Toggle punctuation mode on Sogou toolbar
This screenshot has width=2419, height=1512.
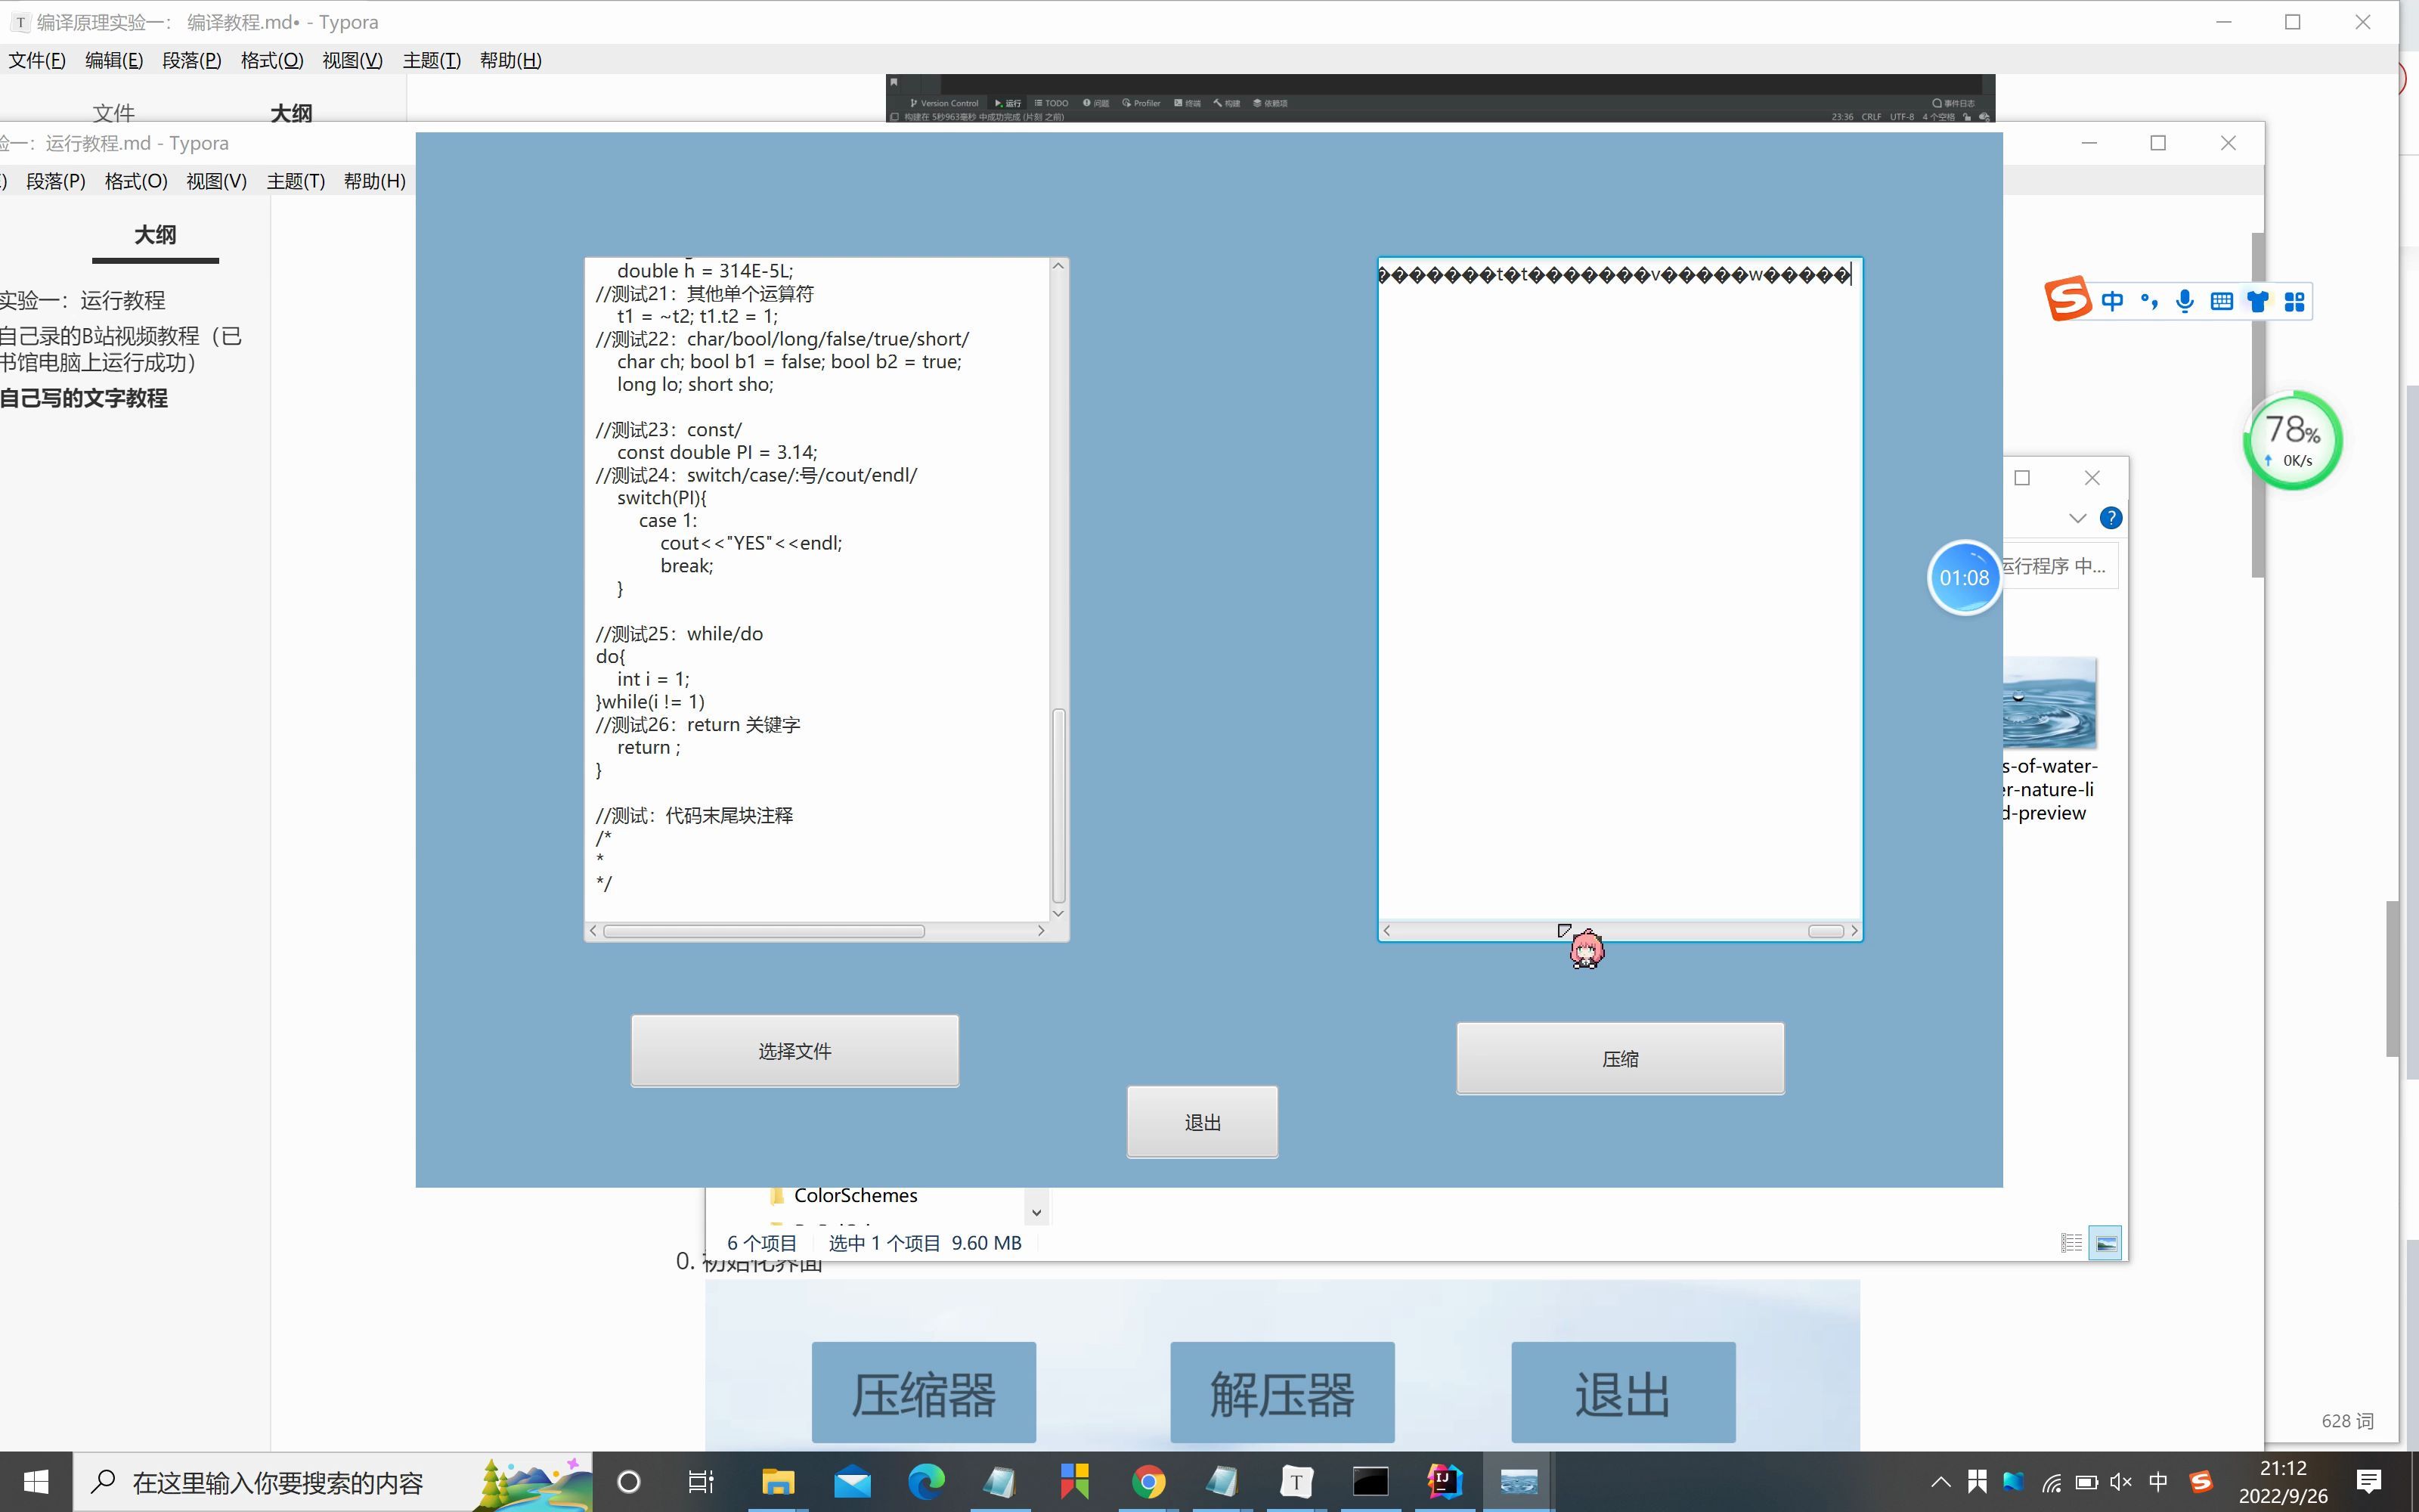[2150, 301]
